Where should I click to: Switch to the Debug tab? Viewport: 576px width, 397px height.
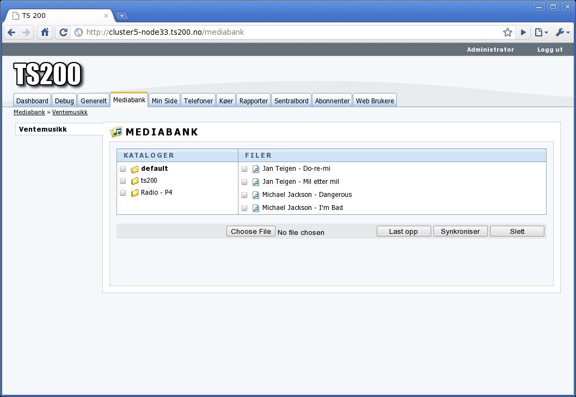point(64,101)
